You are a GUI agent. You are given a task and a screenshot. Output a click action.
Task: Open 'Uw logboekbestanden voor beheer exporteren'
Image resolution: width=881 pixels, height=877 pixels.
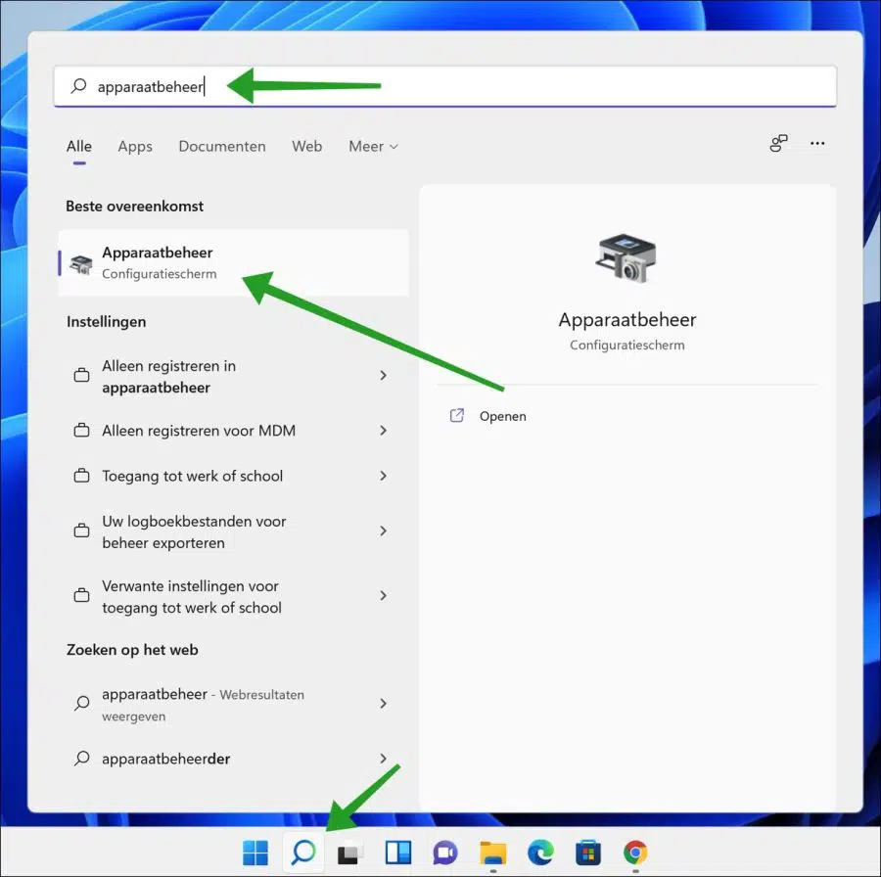tap(233, 531)
